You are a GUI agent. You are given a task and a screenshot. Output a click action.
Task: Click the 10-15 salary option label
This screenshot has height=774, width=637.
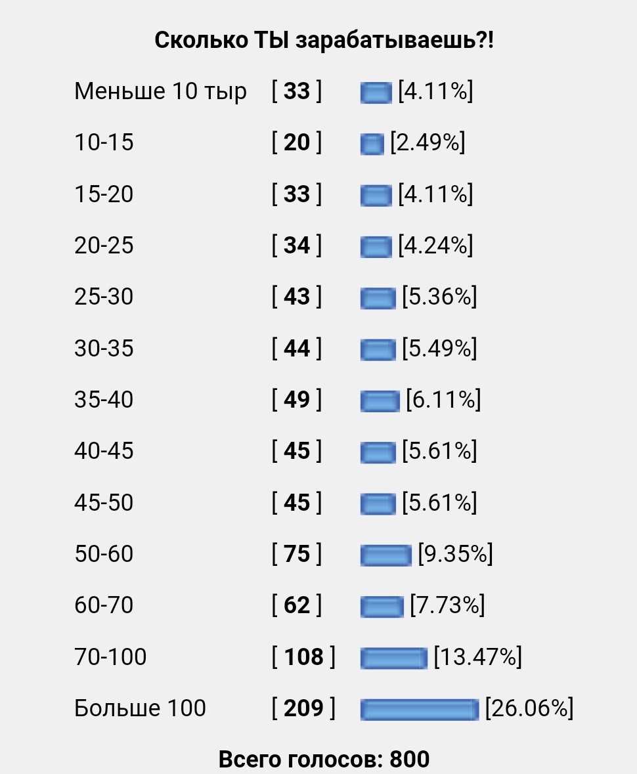tap(104, 142)
